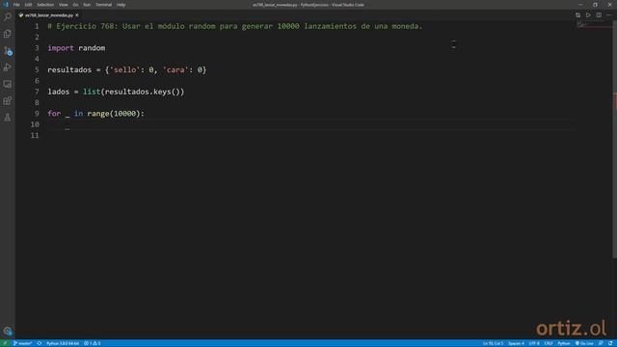Click the Ln, Col cursor position indicator
Screen dimensions: 617x347
493,343
